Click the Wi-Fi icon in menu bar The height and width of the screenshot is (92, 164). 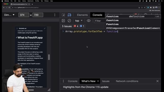point(153,1)
